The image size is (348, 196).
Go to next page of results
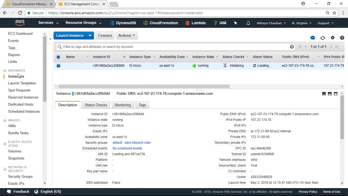pyautogui.click(x=331, y=47)
